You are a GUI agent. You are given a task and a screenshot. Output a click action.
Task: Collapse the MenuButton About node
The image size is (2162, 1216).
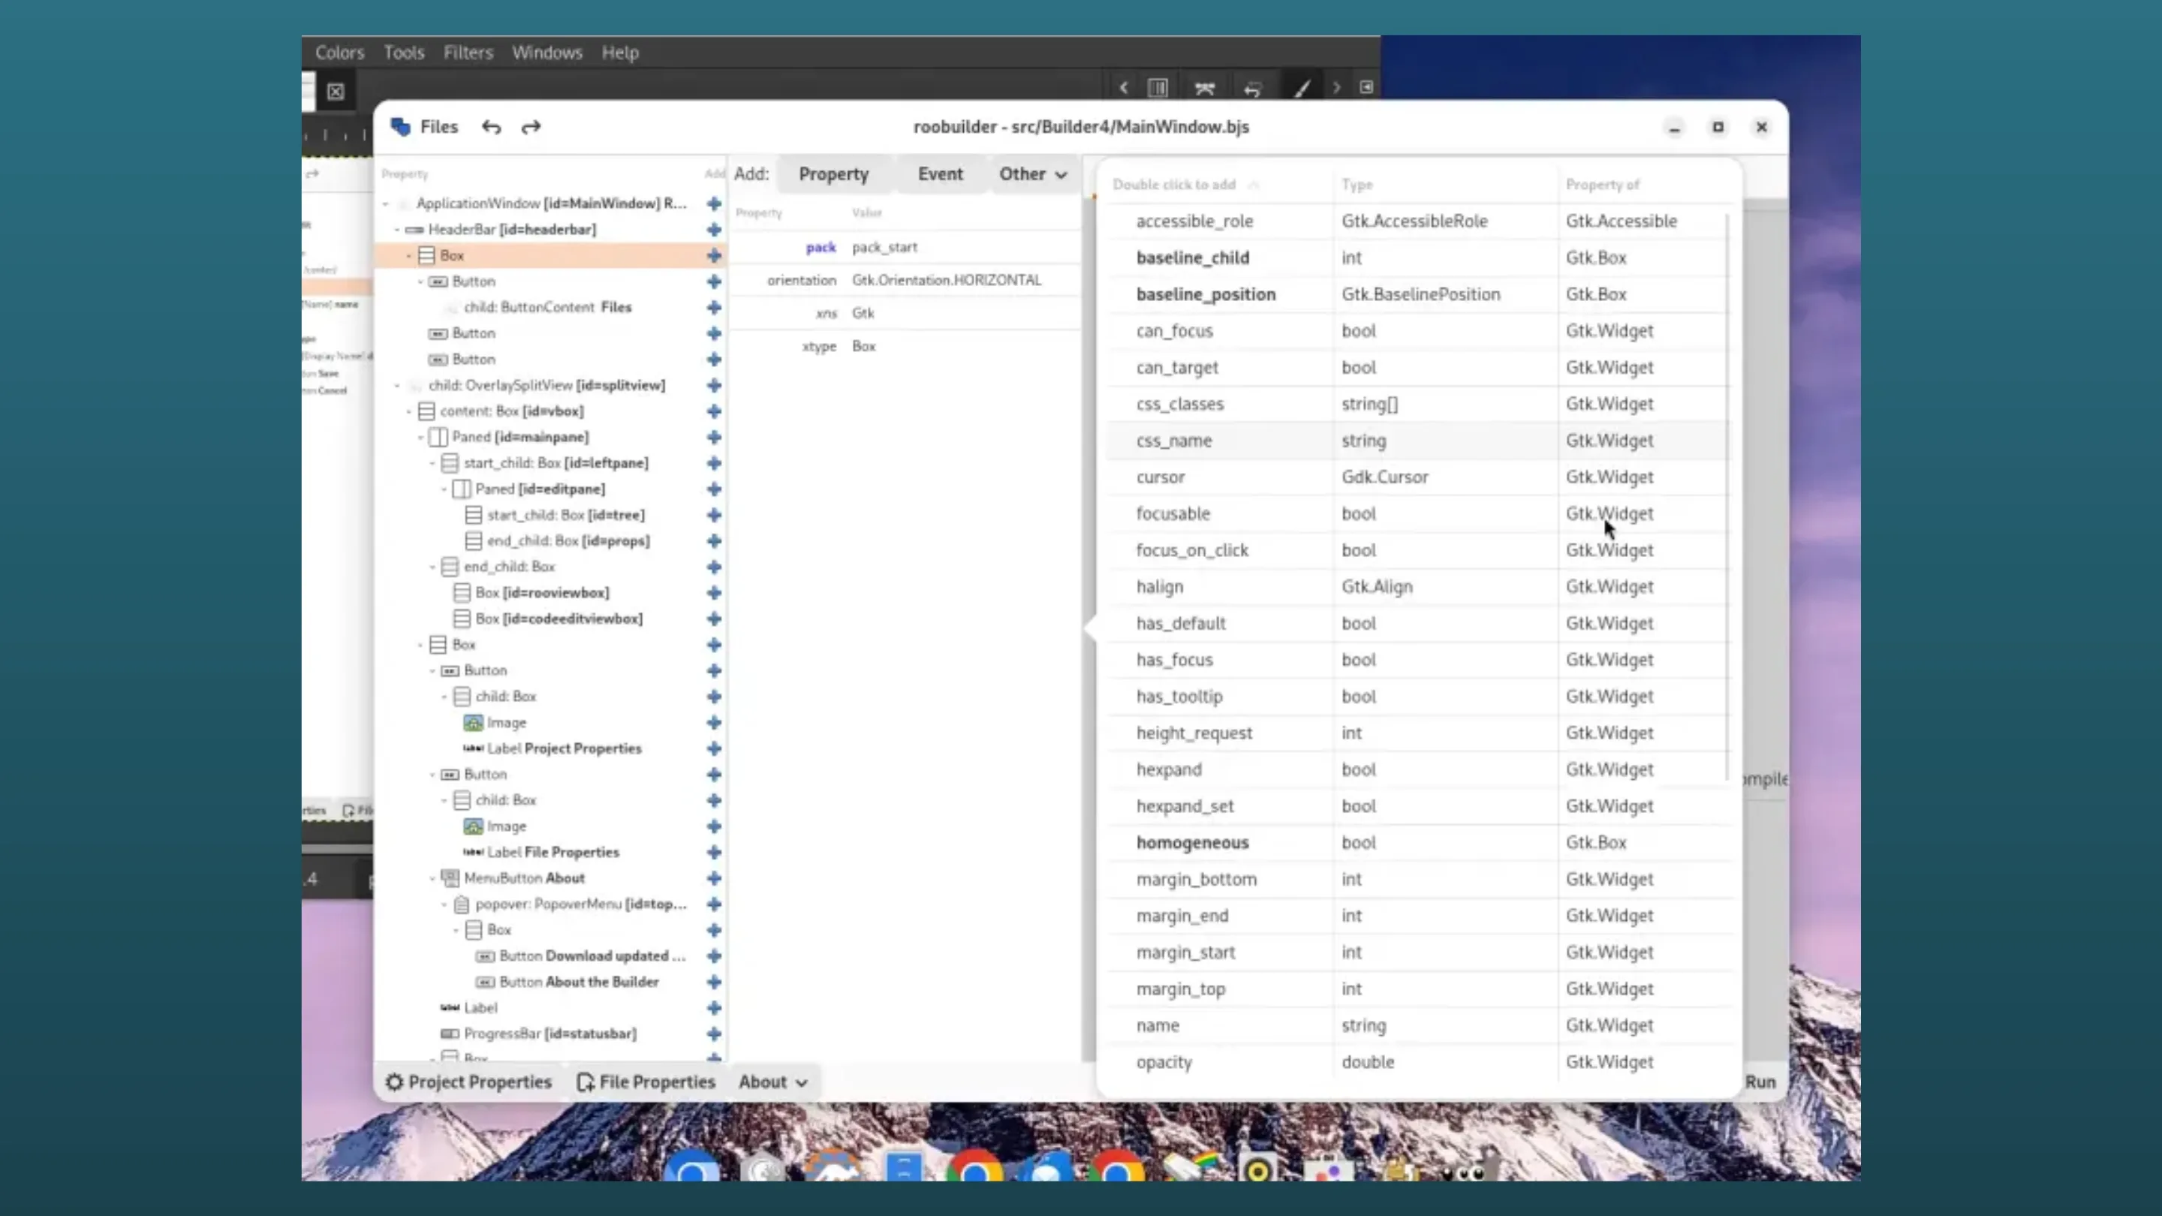433,877
